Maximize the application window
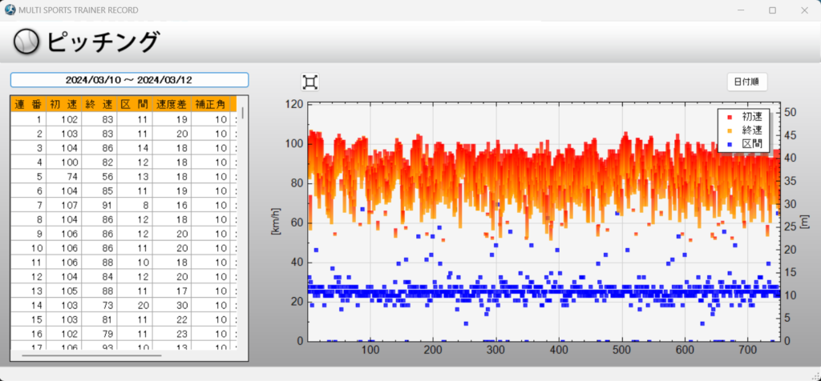Viewport: 821px width, 381px height. pyautogui.click(x=772, y=10)
